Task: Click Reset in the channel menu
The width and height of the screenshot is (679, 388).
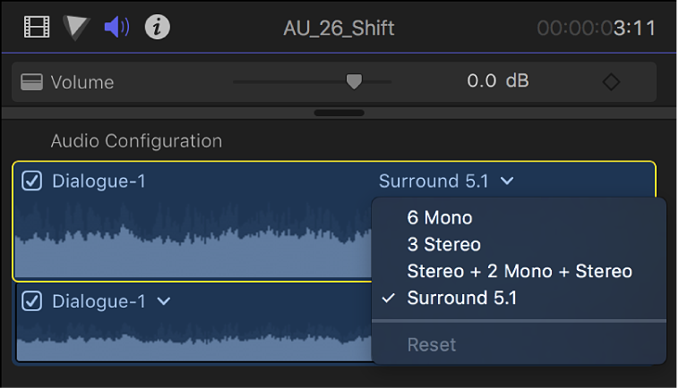Action: (x=431, y=344)
